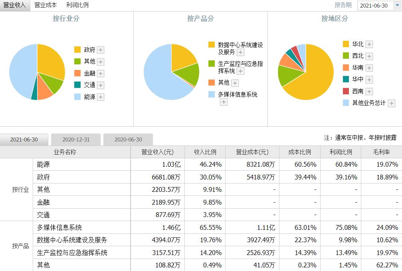Click the 交通 teal legend swatch
Screen dimensions: 402x271
(77, 85)
